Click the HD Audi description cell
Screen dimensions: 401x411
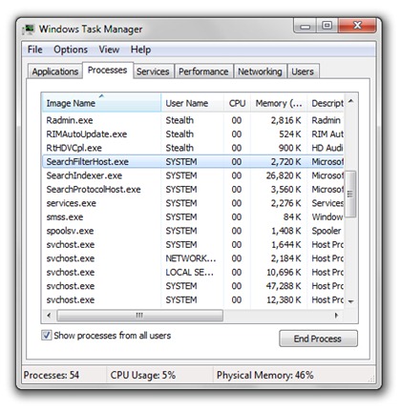click(x=327, y=148)
